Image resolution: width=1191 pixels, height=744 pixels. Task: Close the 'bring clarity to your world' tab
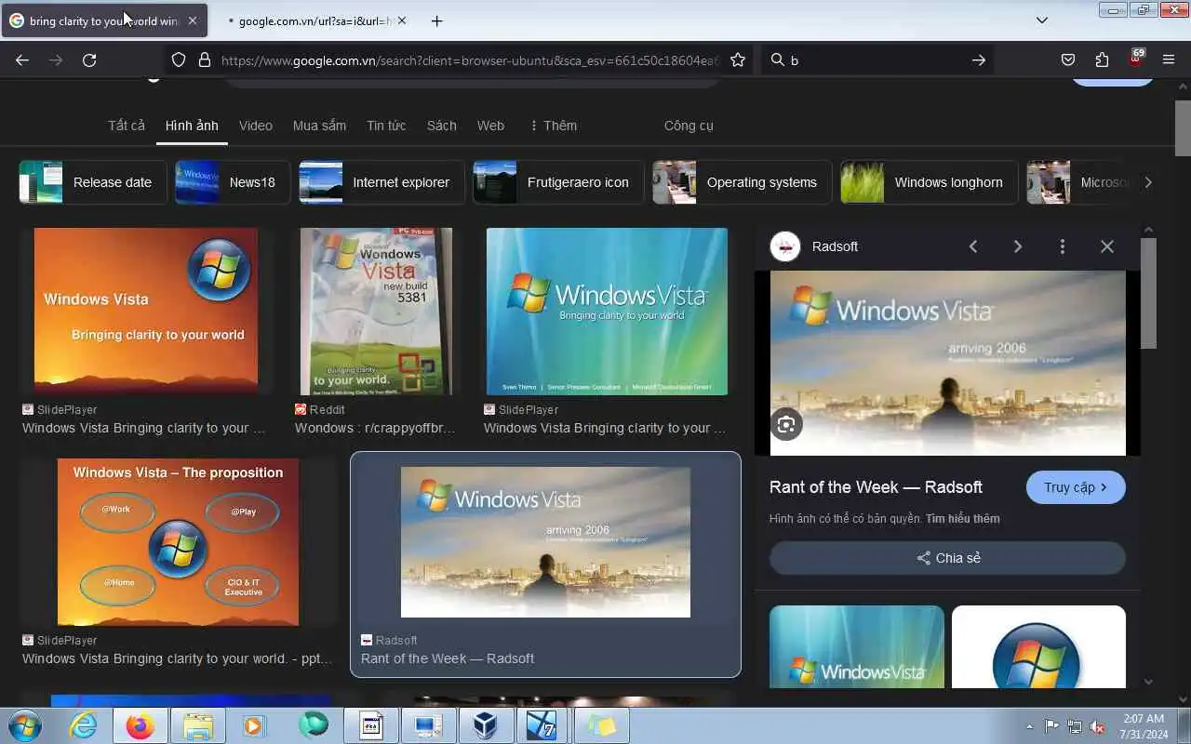pyautogui.click(x=192, y=20)
